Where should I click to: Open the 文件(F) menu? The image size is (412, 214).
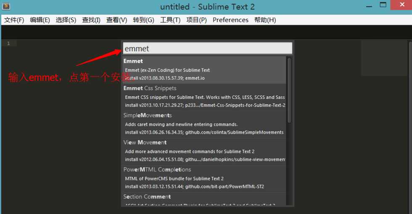(x=14, y=20)
